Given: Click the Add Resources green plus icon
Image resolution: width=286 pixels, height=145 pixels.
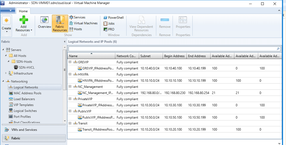Looking at the screenshot, I should click(x=24, y=19).
